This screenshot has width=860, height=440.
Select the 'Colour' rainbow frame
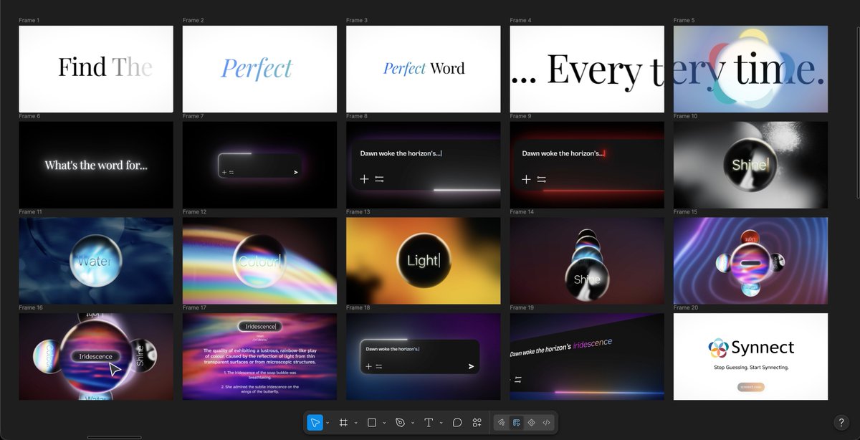(259, 261)
